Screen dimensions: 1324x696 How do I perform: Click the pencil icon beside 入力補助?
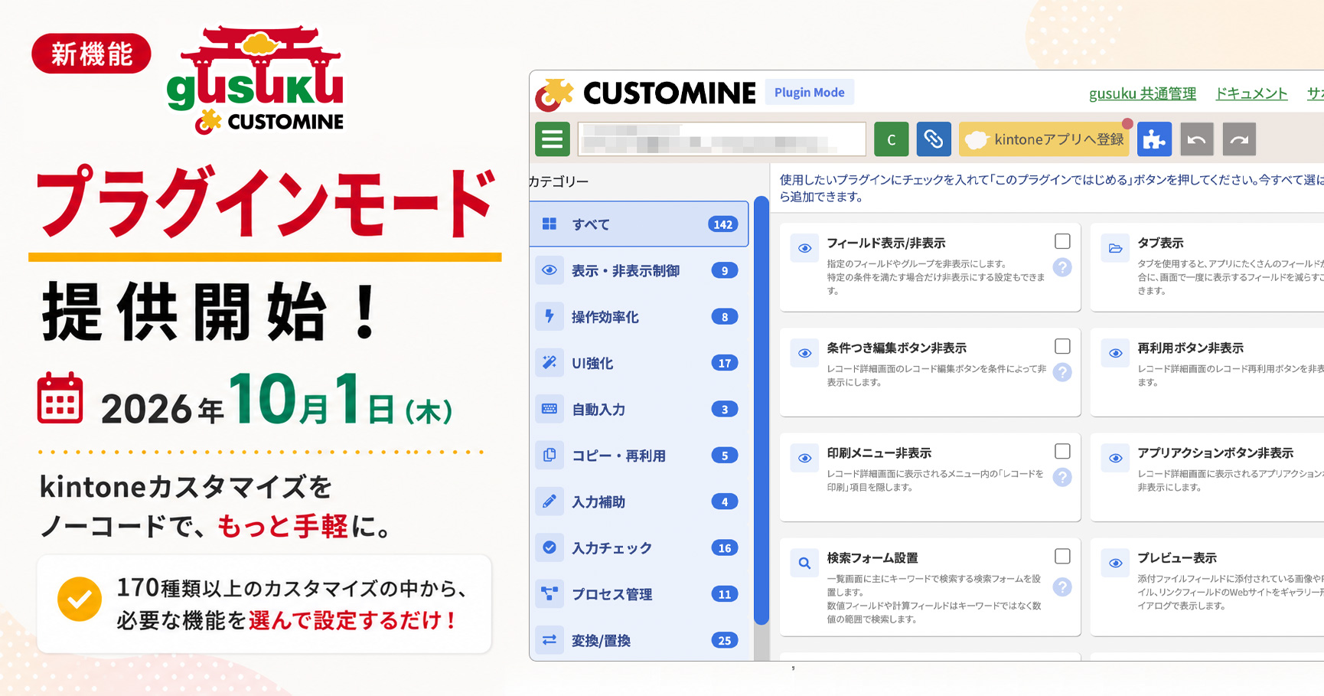(x=549, y=502)
